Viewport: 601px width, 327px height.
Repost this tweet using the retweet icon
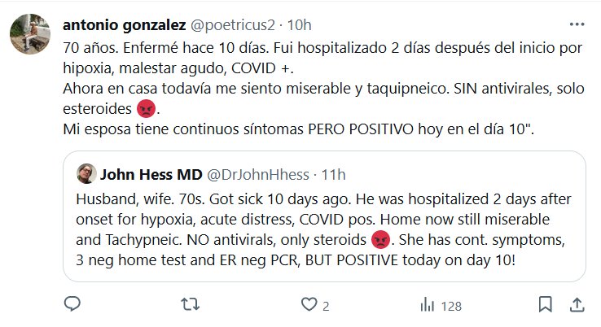(x=189, y=305)
